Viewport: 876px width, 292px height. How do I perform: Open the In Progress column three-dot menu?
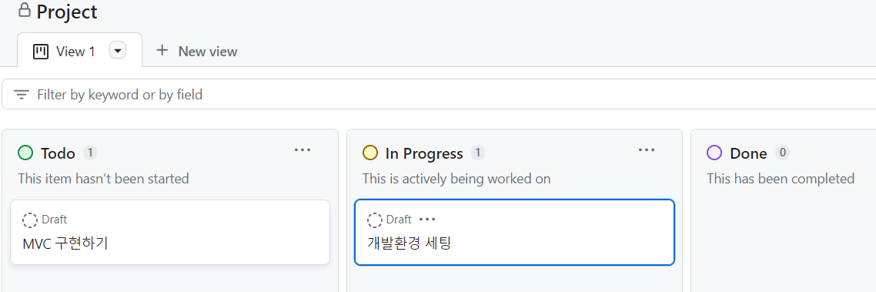647,150
